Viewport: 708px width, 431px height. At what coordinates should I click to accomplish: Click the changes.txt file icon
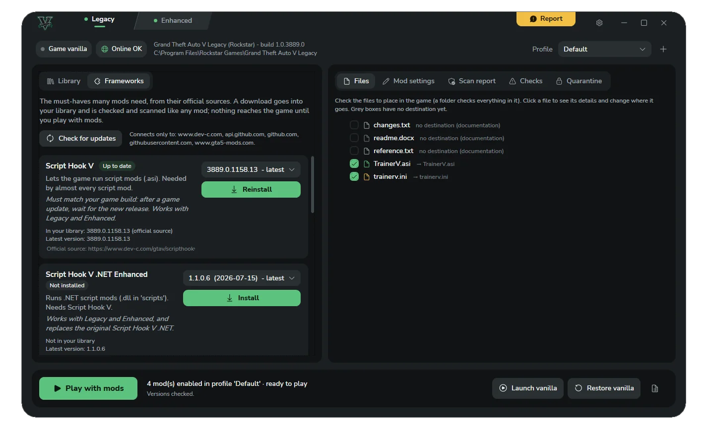point(367,125)
